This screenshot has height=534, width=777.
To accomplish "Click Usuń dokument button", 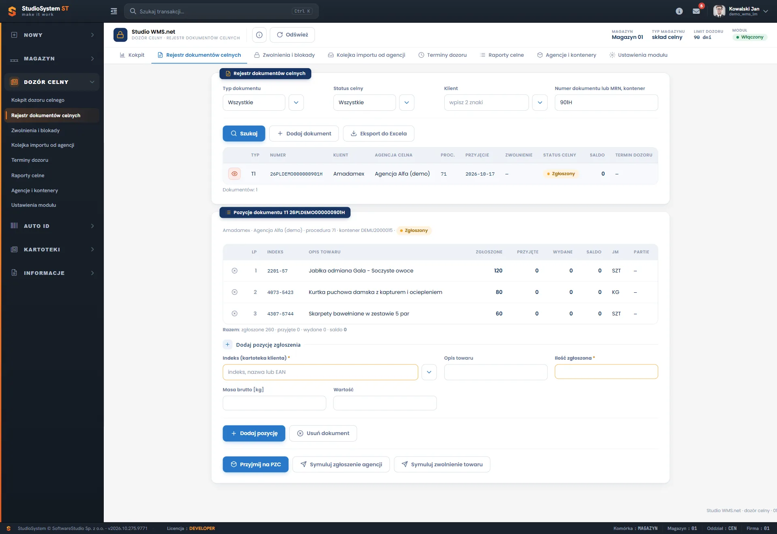I will [x=323, y=433].
